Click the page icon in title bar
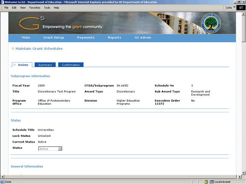Viewport: 246px width, 184px height. click(x=2, y=2)
